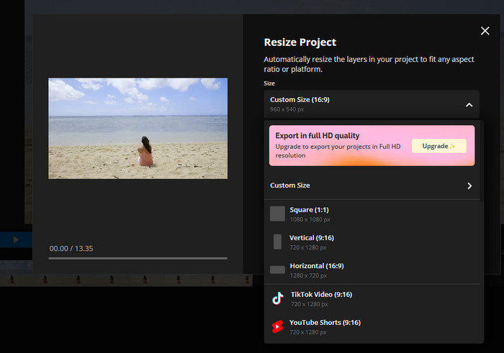Click the YouTube Shorts logo icon
Viewport: 504px width, 353px height.
[x=277, y=326]
